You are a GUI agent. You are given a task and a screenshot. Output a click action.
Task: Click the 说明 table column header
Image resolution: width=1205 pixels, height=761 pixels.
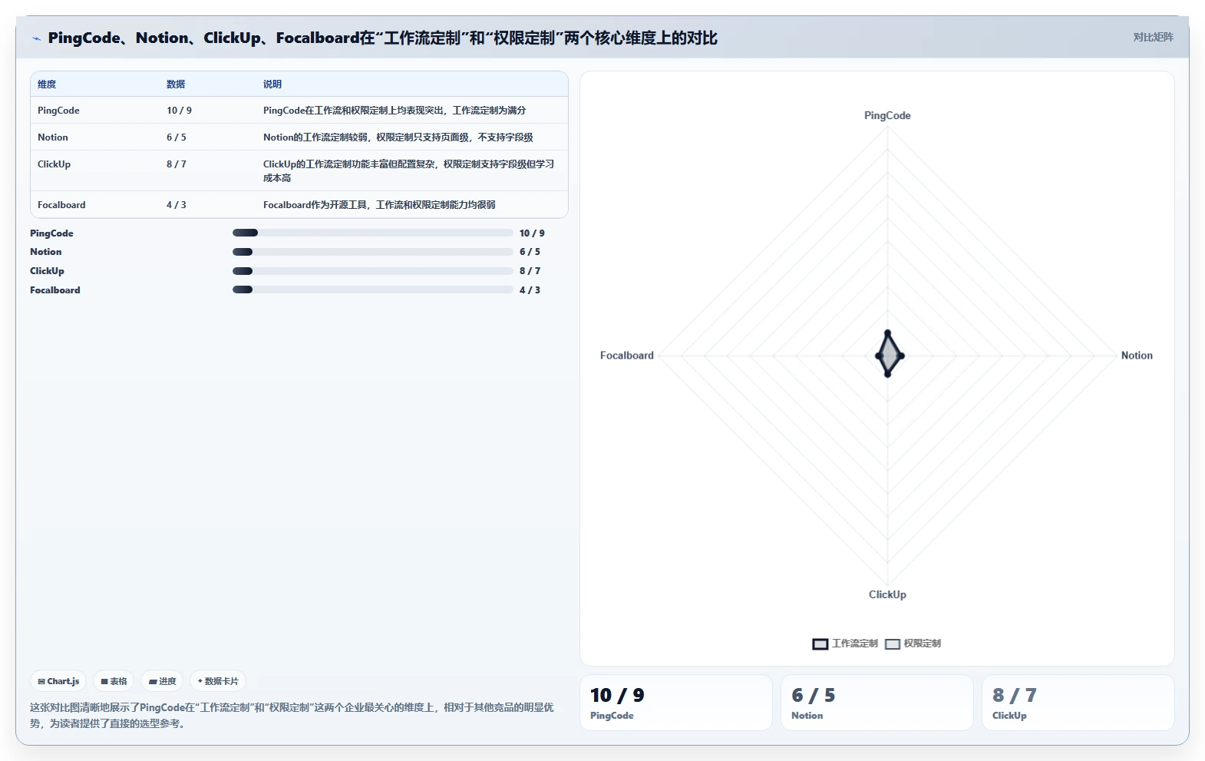click(x=272, y=84)
